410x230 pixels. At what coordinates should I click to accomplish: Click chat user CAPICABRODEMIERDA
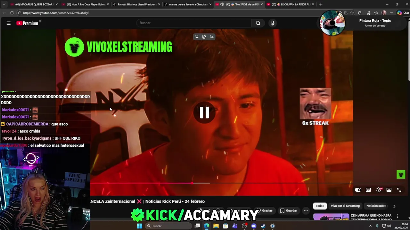pyautogui.click(x=27, y=124)
